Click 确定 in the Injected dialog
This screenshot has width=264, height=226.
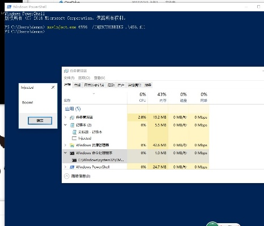click(40, 121)
